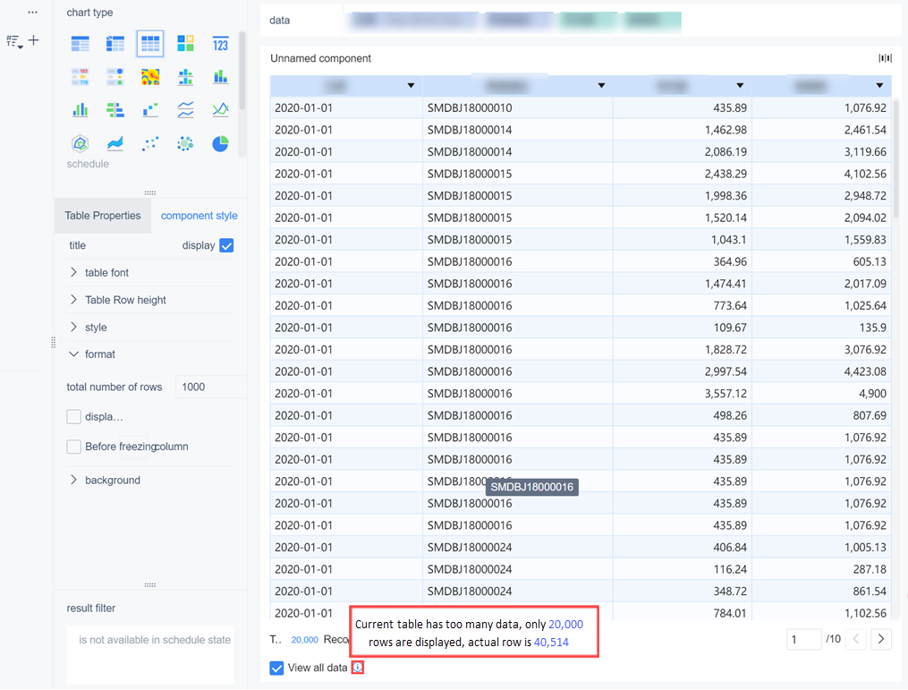This screenshot has width=908, height=690.
Task: Click the 20,000 record count link
Action: 304,640
